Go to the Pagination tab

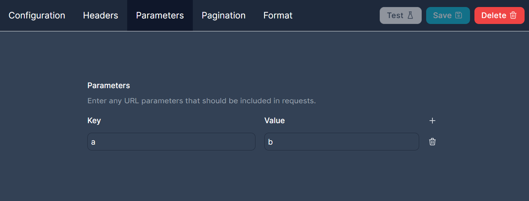(x=223, y=15)
